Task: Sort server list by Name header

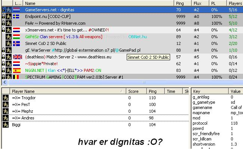Action: (x=98, y=3)
